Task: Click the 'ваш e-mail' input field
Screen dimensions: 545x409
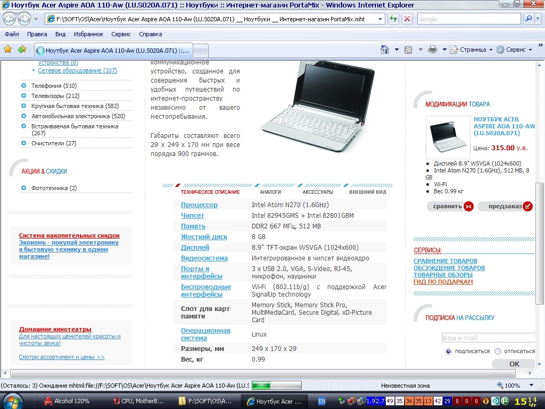Action: pos(489,338)
